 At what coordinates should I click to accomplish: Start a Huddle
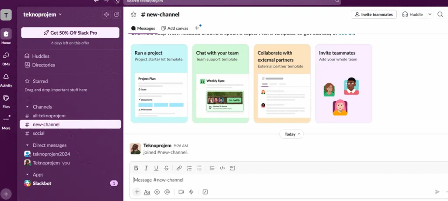pos(413,14)
